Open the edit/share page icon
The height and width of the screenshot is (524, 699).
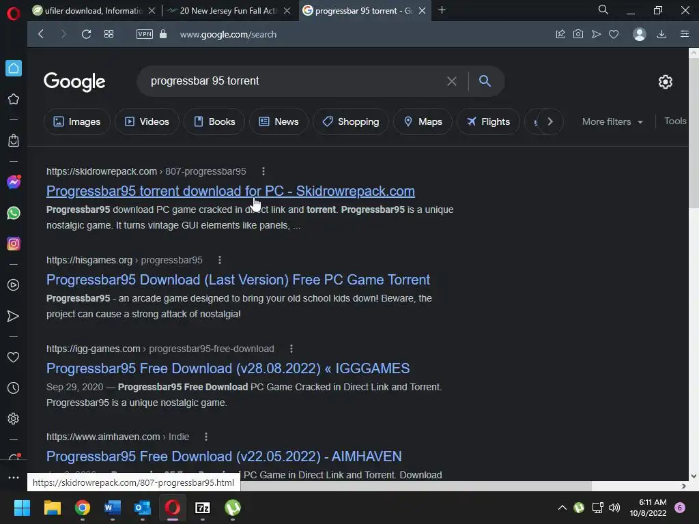click(560, 34)
